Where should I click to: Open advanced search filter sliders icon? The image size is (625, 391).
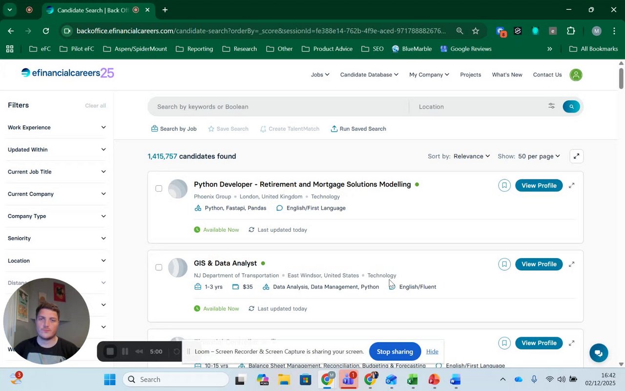(551, 106)
